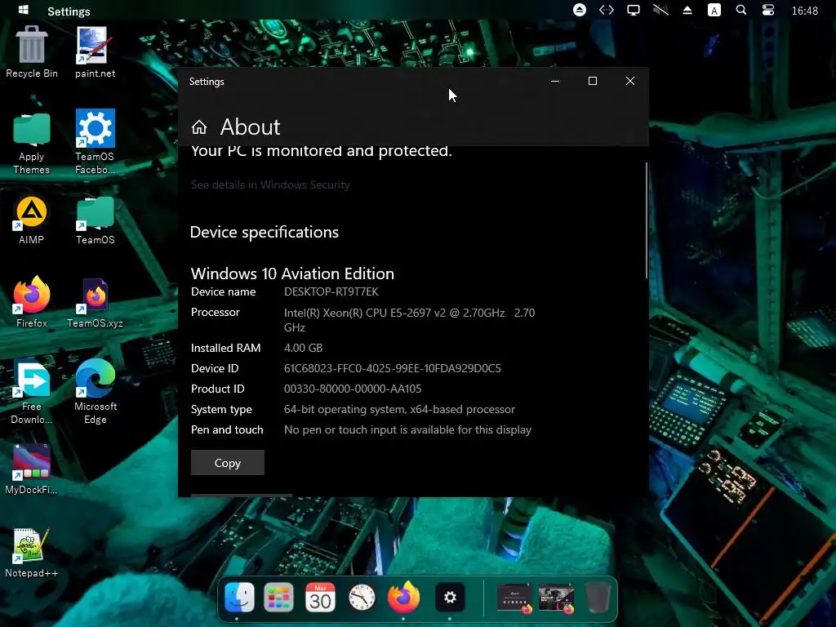Image resolution: width=836 pixels, height=627 pixels.
Task: Close the Settings window
Action: (630, 81)
